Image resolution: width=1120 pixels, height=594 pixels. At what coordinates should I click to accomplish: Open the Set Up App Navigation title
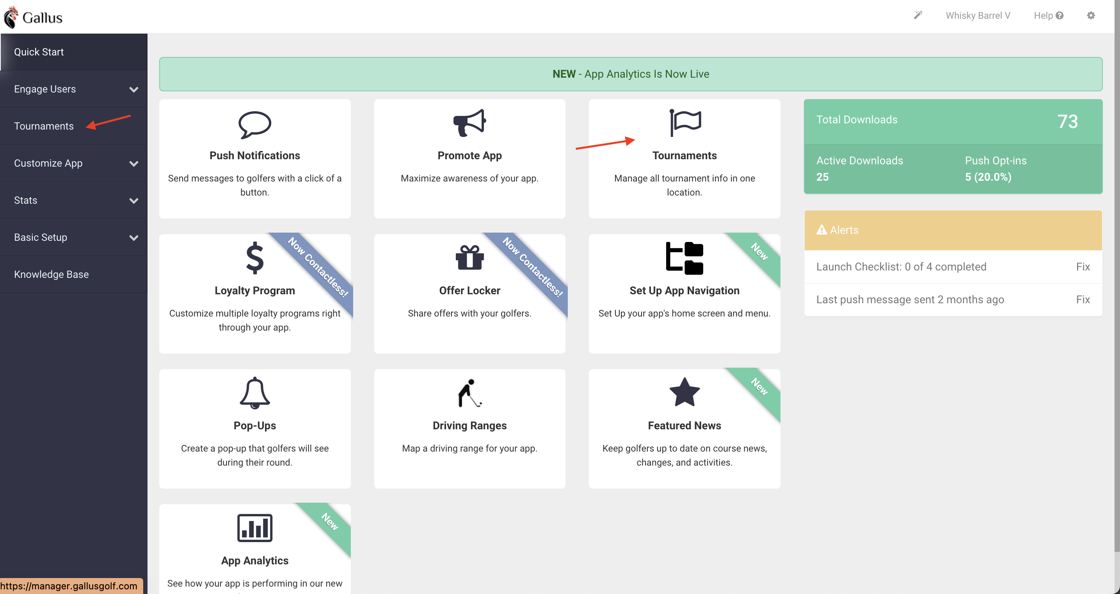tap(684, 291)
